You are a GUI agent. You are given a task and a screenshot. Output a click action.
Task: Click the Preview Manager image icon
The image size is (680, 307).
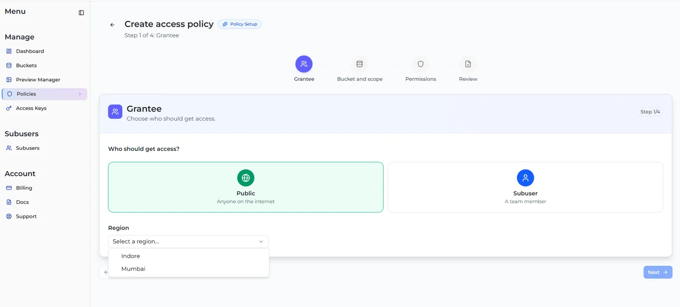pos(9,80)
